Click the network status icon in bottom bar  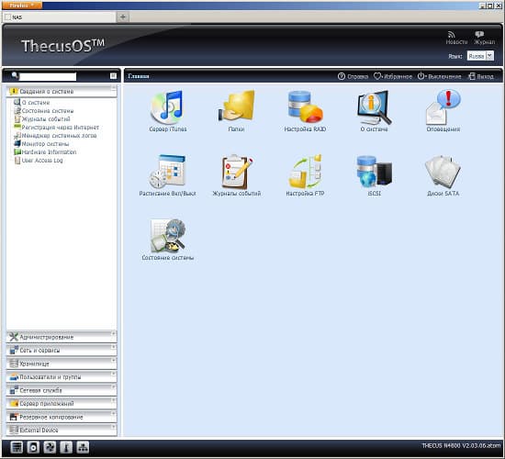point(83,447)
